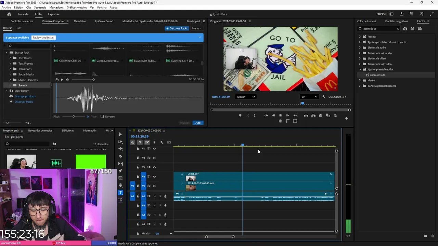Screen dimensions: 438x246
Task: Step forward one frame in Program monitor
Action: [287, 115]
